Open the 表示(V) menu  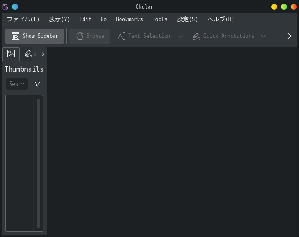point(60,19)
